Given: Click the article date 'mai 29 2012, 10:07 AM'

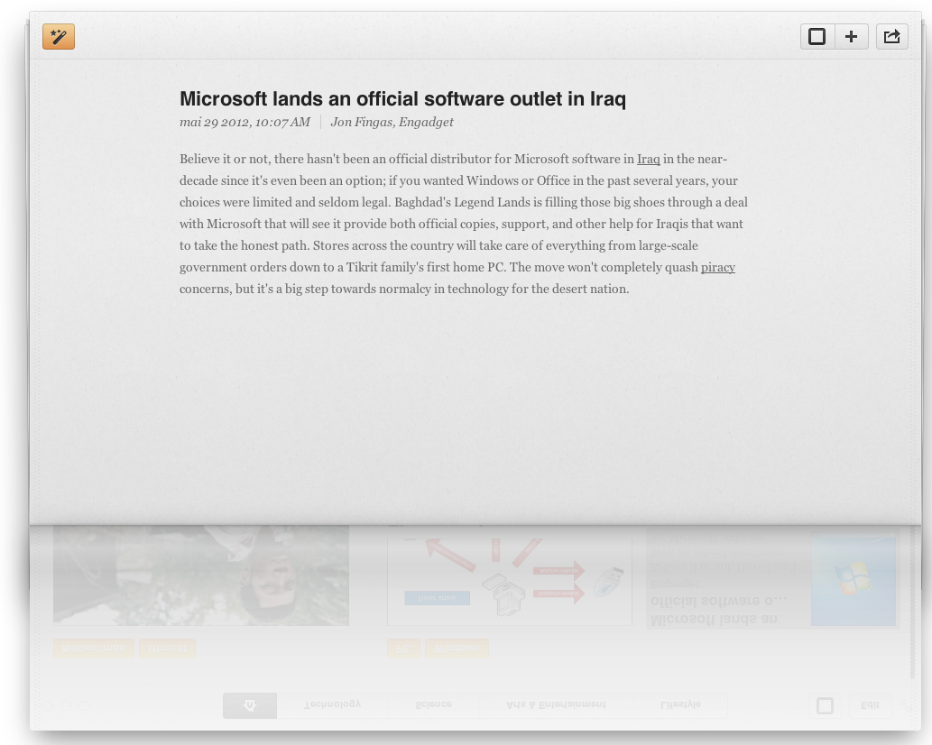Looking at the screenshot, I should [245, 122].
